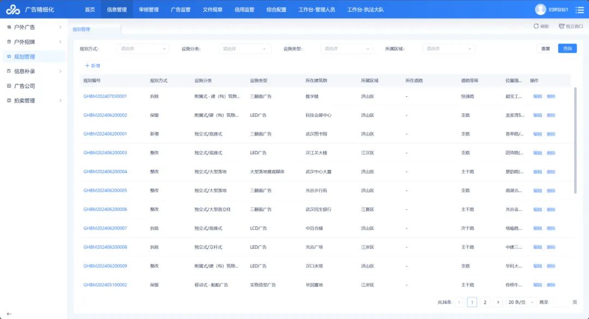The image size is (589, 319).
Task: Go to next page arrow in pagination
Action: click(498, 302)
